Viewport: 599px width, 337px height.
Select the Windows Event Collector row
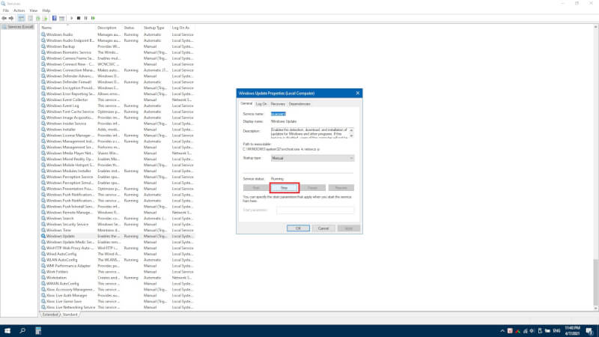tap(118, 100)
